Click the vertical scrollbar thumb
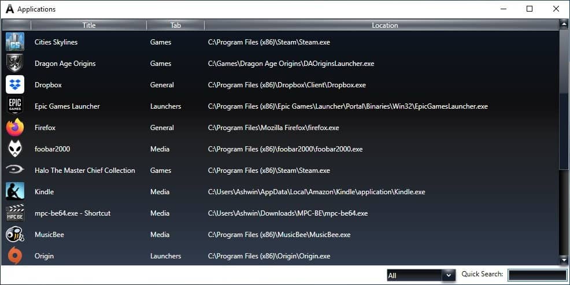570x285 pixels. pos(564,99)
